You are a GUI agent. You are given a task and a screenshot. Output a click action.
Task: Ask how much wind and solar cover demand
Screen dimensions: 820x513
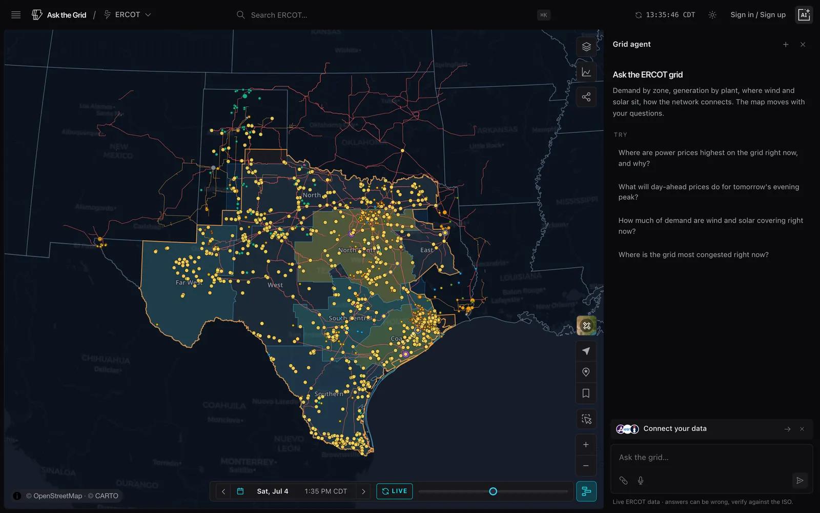point(711,226)
